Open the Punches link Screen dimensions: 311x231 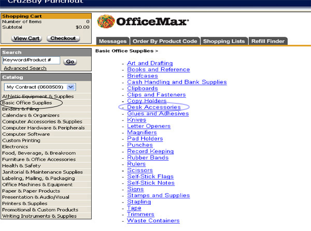[x=140, y=145]
